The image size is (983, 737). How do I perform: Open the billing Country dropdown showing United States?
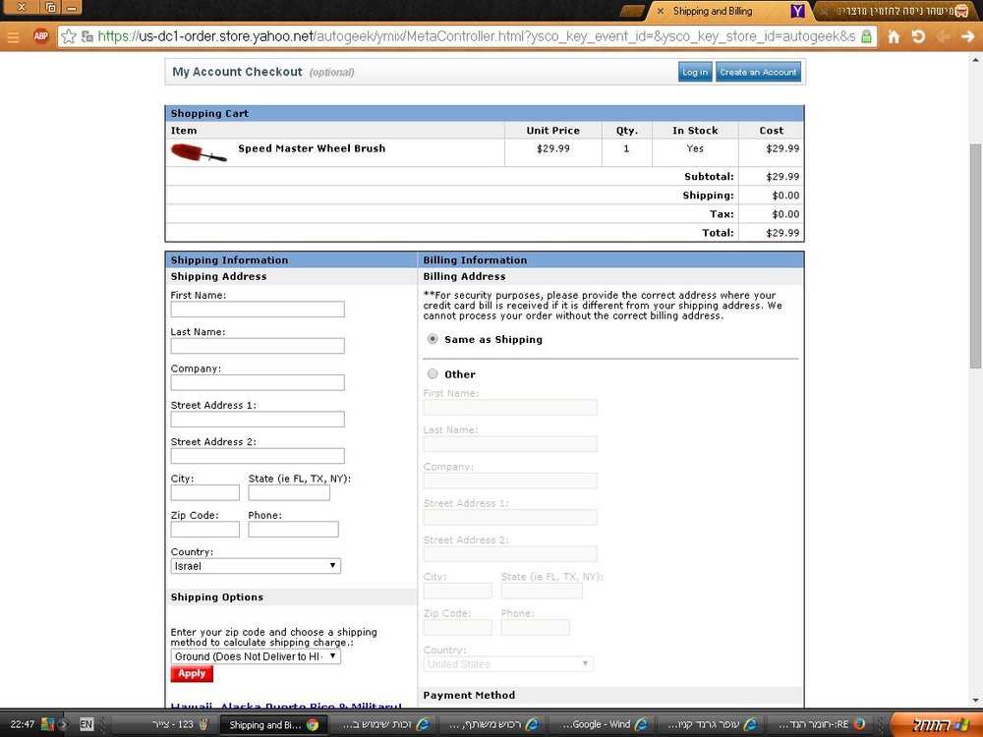pos(508,663)
